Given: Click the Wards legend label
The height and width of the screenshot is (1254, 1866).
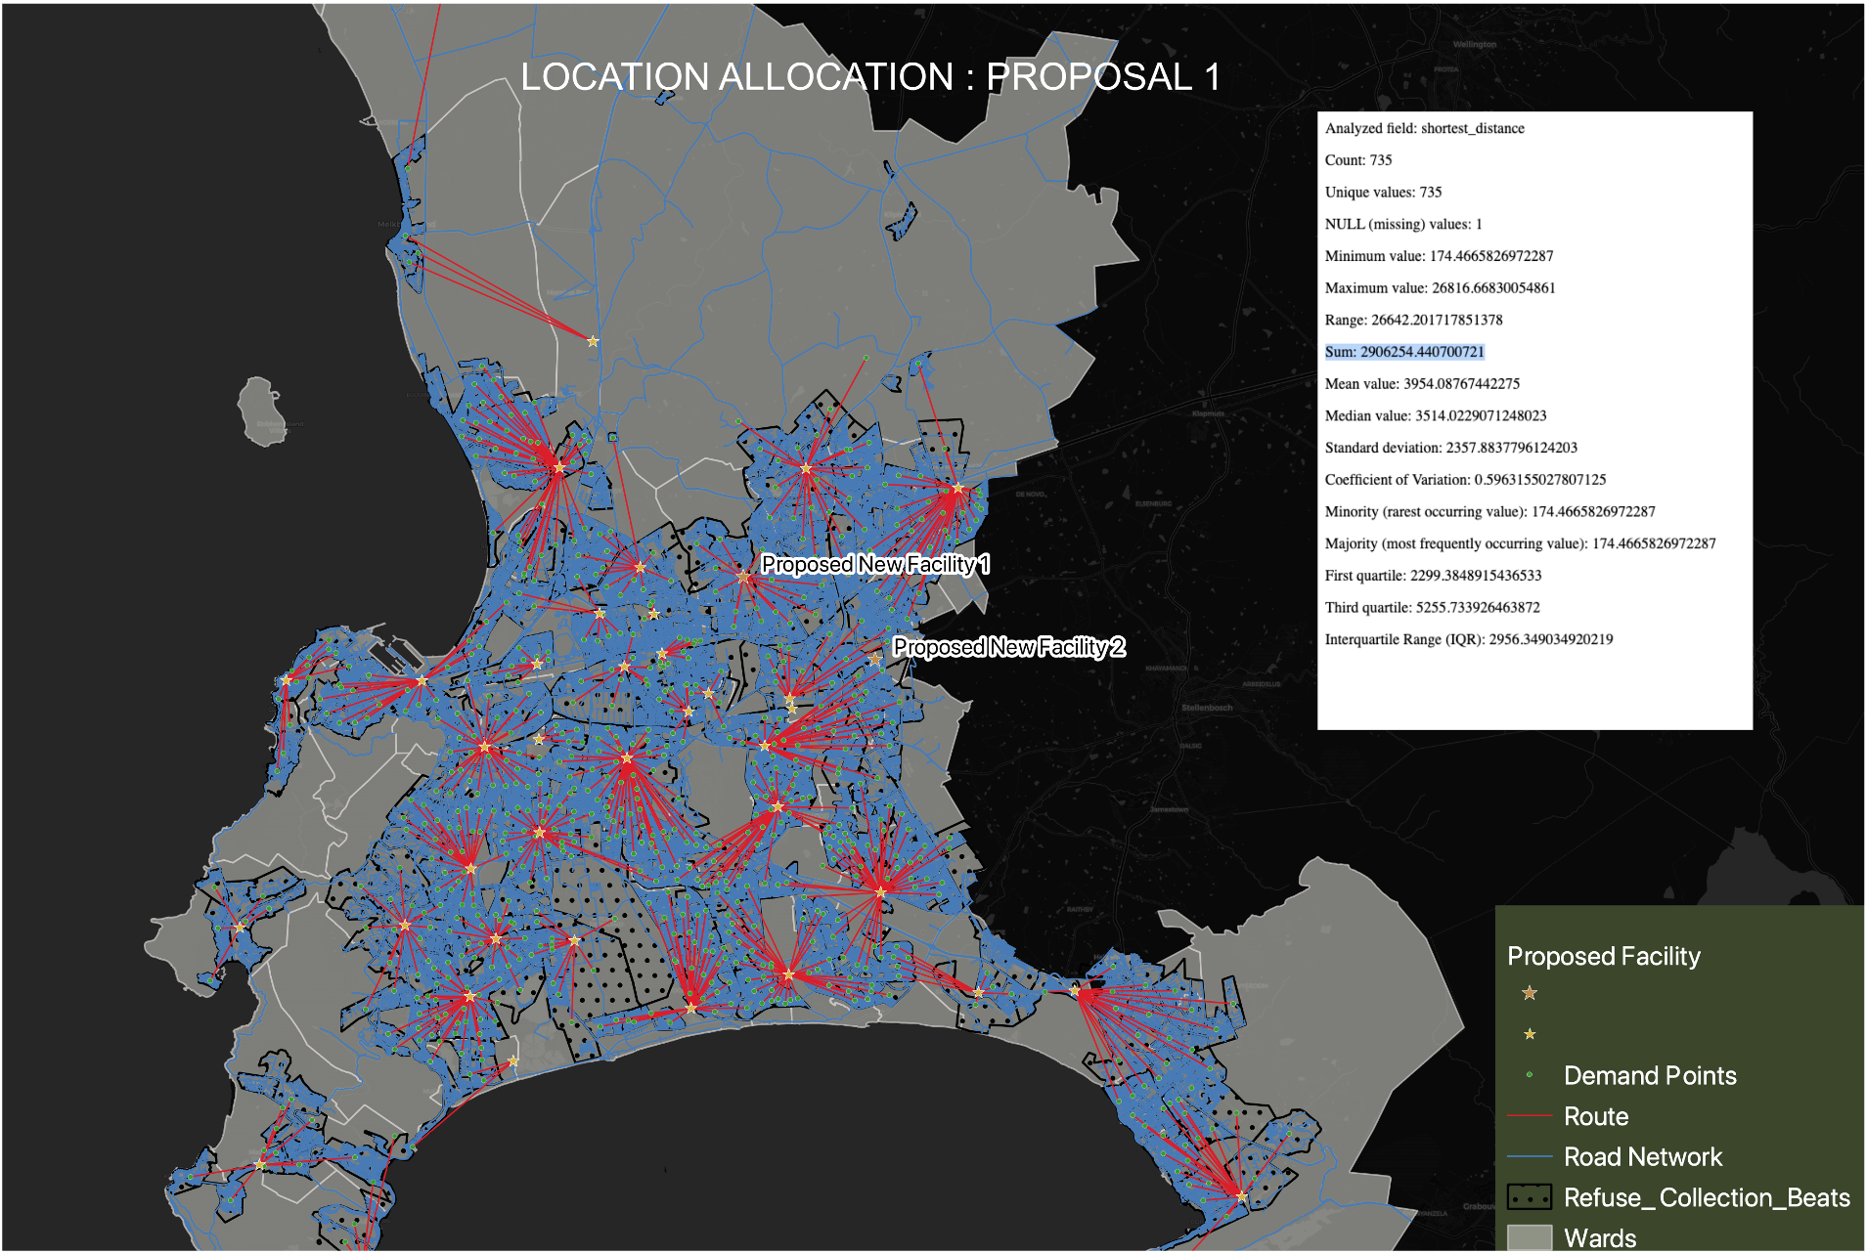Looking at the screenshot, I should click(1600, 1237).
